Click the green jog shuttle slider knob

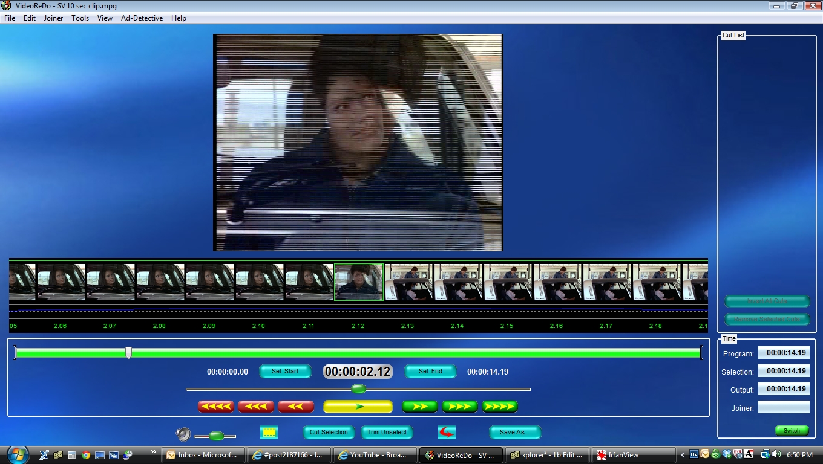pos(359,389)
